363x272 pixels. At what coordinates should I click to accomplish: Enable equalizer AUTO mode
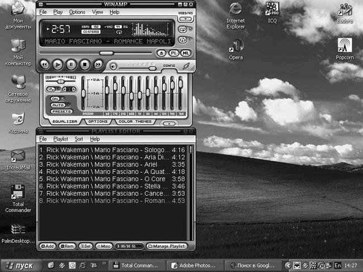[58, 105]
